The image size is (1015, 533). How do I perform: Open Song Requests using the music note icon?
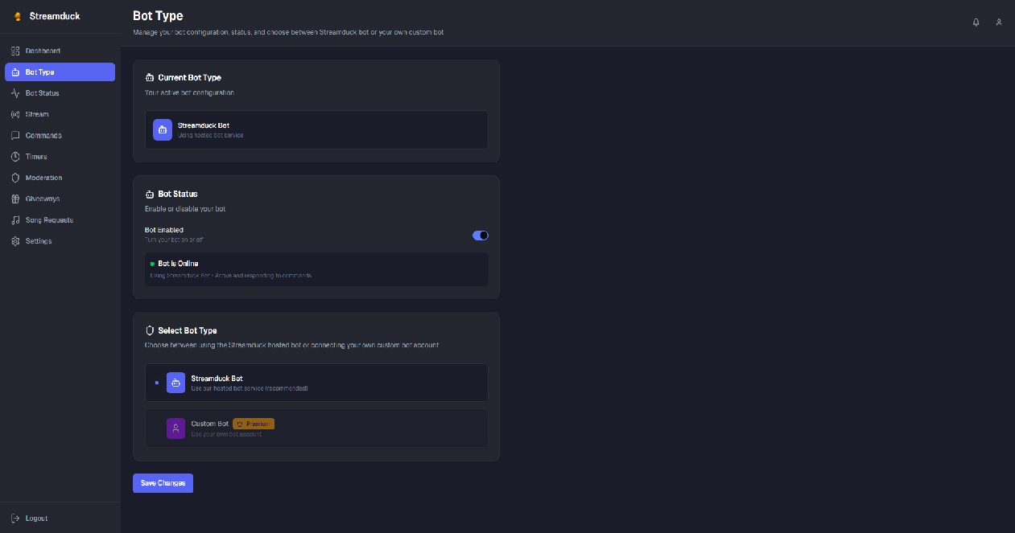pos(15,219)
